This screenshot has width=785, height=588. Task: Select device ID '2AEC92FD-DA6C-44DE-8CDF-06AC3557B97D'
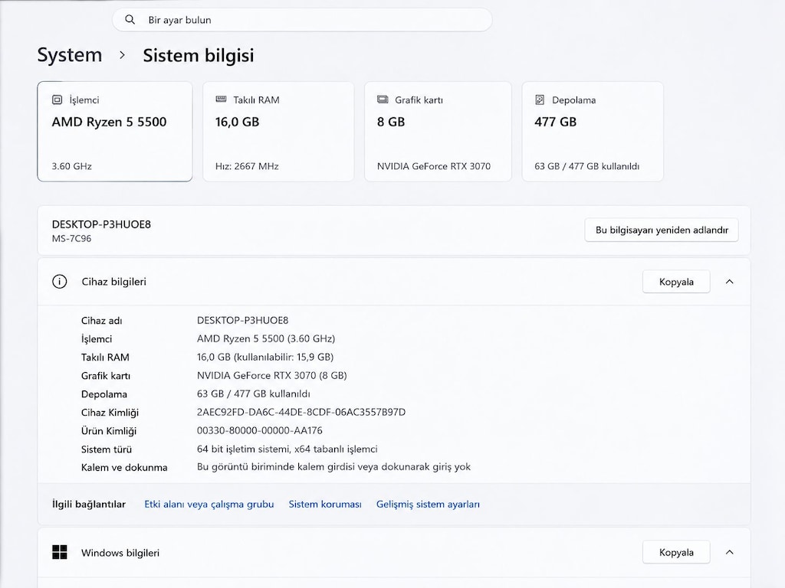click(x=301, y=412)
